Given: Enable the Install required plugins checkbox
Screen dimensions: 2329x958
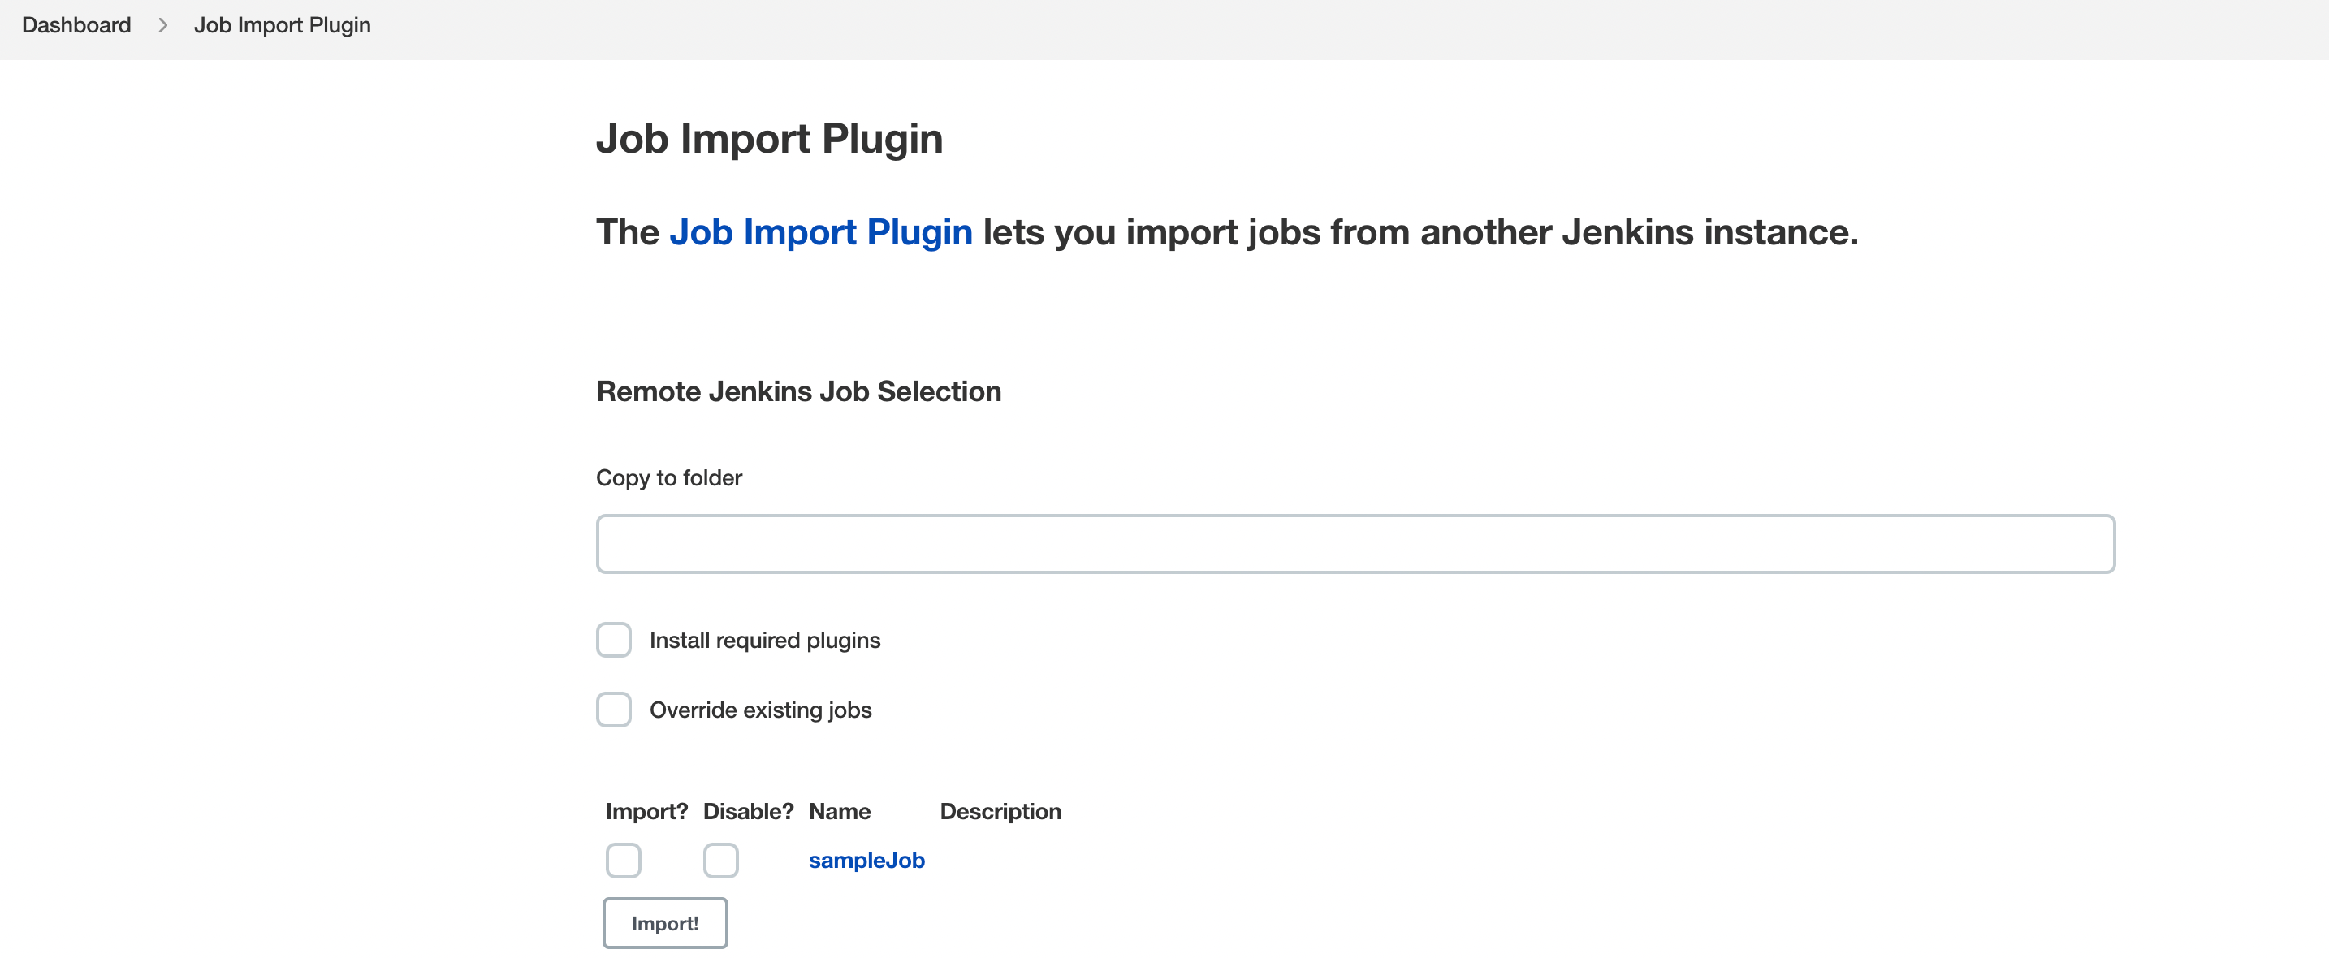Looking at the screenshot, I should (614, 639).
